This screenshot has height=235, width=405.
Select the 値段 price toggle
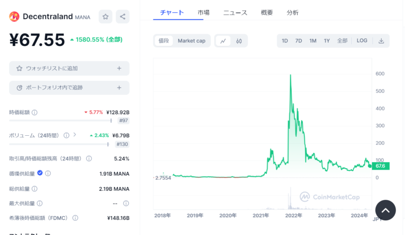(164, 41)
